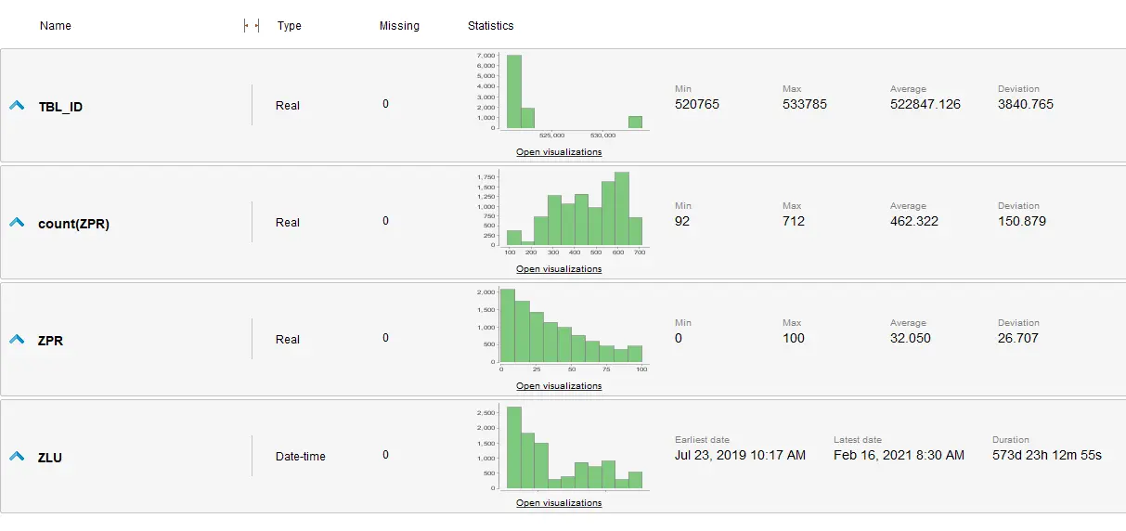
Task: Select the TBL_ID attribute name
Action: (x=60, y=107)
